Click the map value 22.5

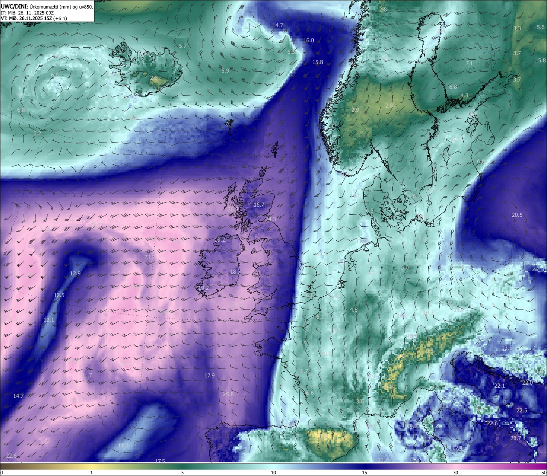click(522, 410)
